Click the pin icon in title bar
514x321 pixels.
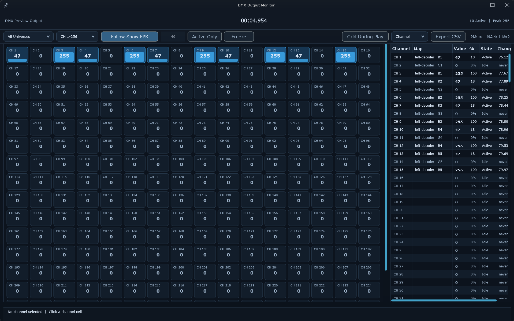pos(6,5)
